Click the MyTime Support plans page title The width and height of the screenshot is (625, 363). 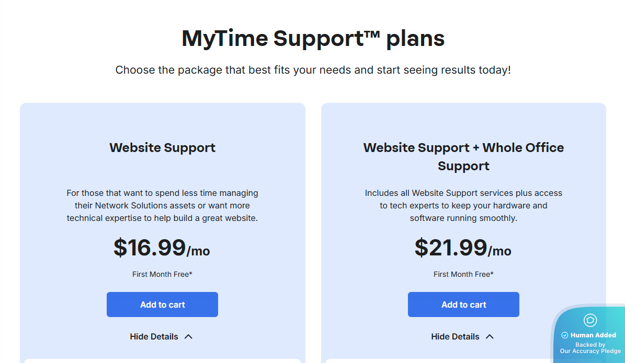tap(313, 39)
